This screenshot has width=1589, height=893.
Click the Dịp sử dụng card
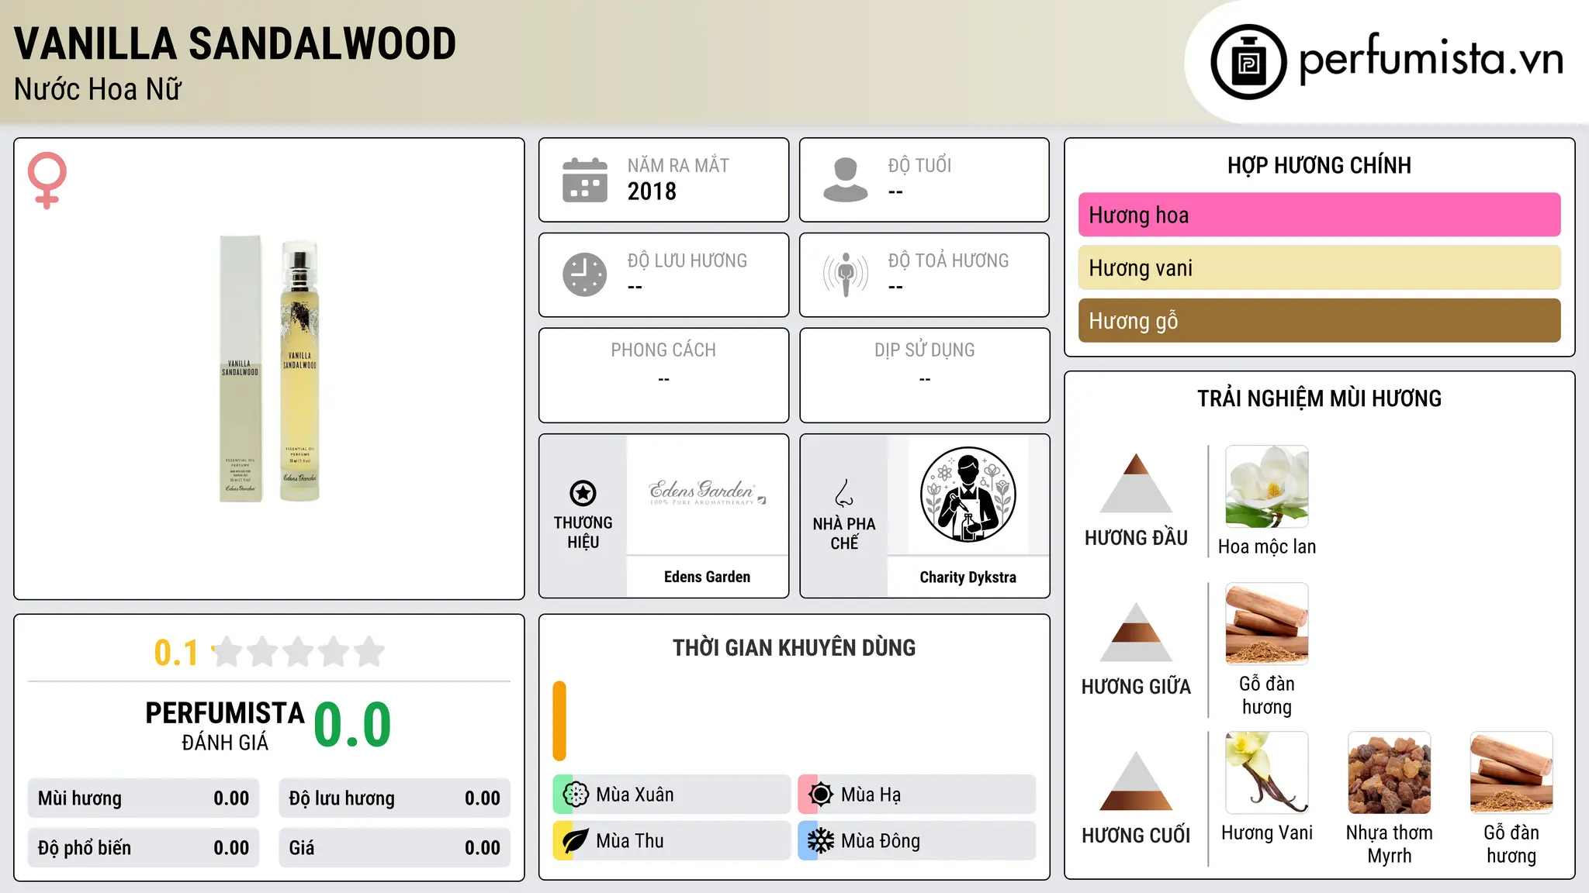tap(924, 375)
